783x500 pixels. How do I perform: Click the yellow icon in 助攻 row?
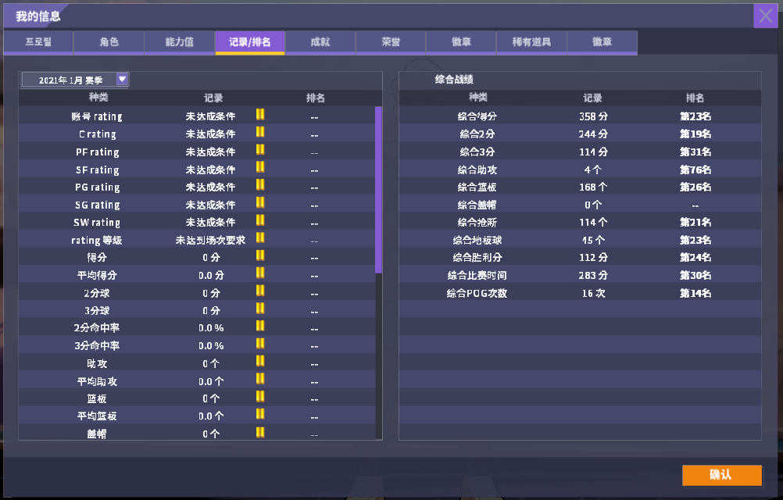point(260,361)
